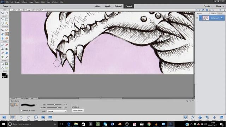
Task: Open the Mode dropdown set to Normal
Action: coord(57,111)
